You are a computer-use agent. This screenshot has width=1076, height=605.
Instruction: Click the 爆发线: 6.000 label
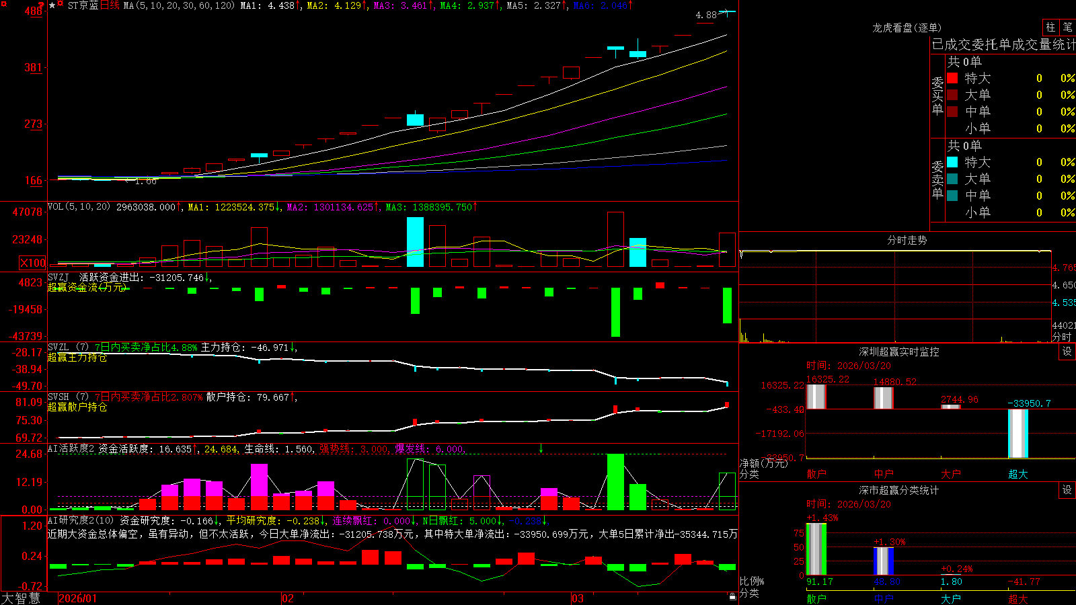[430, 448]
